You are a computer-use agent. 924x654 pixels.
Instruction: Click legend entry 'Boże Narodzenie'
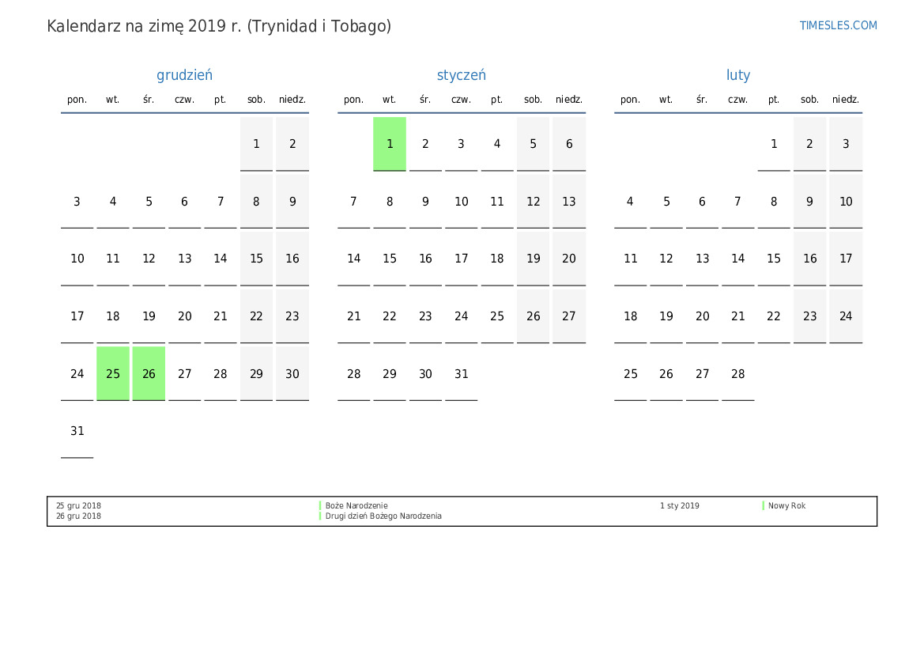click(x=356, y=505)
